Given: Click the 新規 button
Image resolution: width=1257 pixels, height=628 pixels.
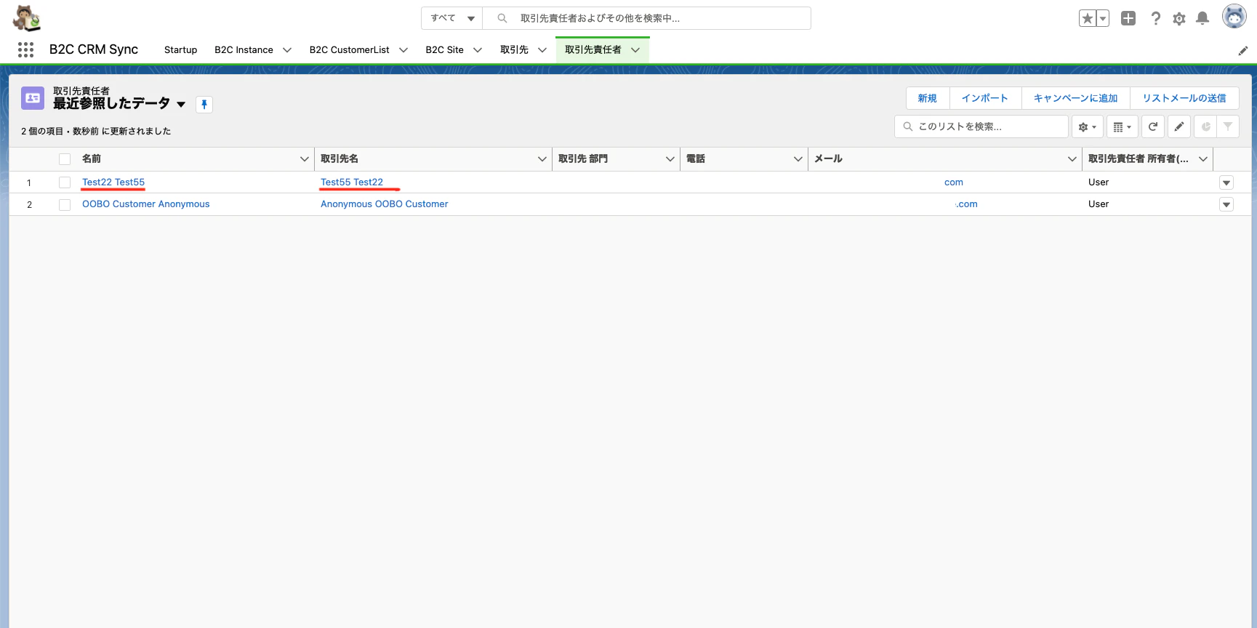Looking at the screenshot, I should click(x=928, y=98).
